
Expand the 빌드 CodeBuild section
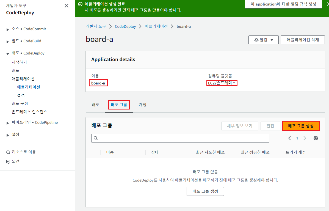(7, 42)
